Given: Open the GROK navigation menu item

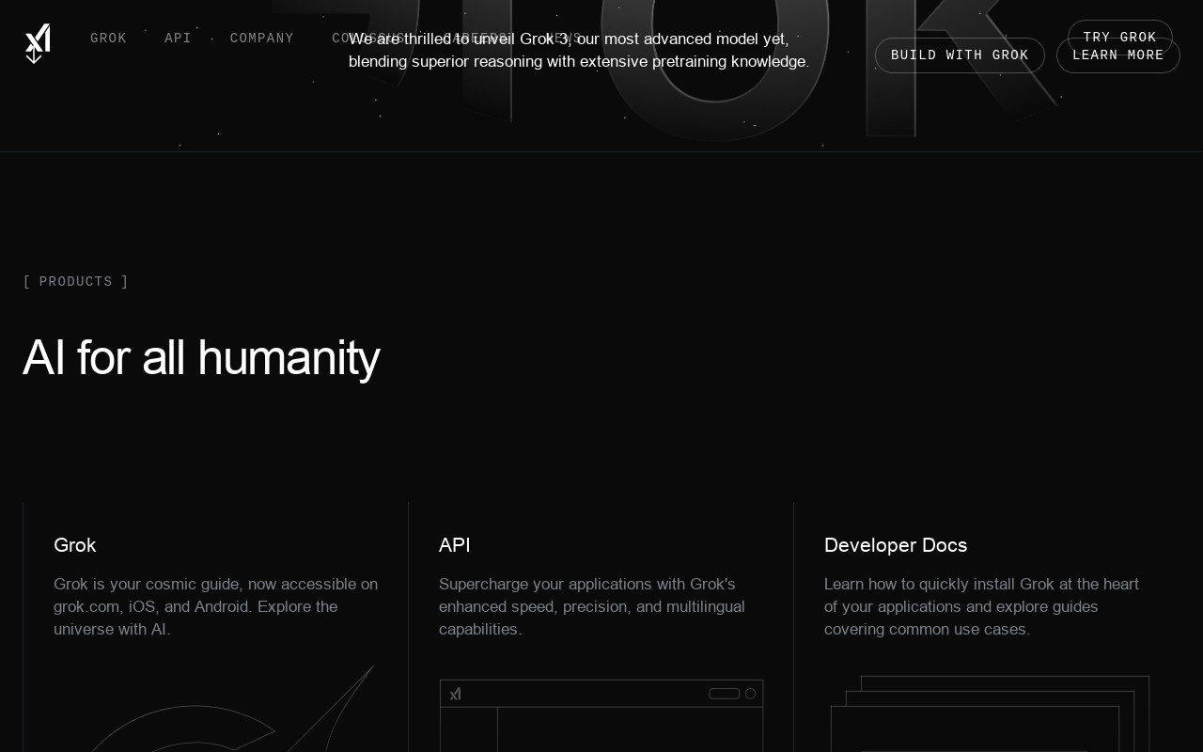Looking at the screenshot, I should coord(108,39).
